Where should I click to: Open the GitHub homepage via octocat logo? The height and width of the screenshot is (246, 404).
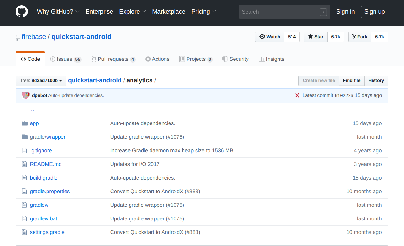point(22,12)
